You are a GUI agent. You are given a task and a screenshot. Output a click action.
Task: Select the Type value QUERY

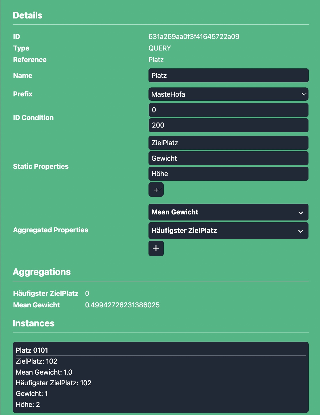click(x=160, y=48)
